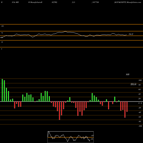This screenshot has width=143, height=143.
Task: Click the -100 label on MR axis
Action: point(140,126)
